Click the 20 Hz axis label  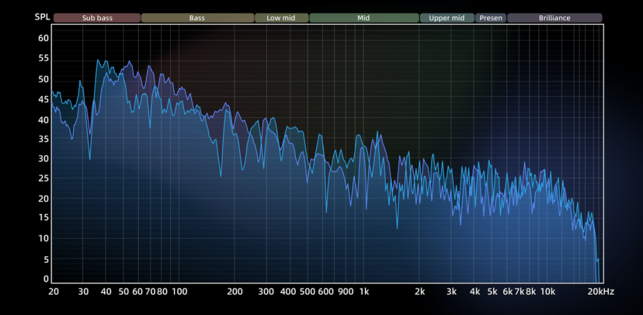click(x=54, y=292)
